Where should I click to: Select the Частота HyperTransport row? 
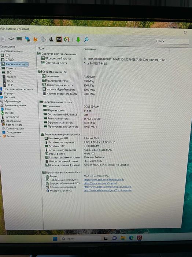coord(69,89)
